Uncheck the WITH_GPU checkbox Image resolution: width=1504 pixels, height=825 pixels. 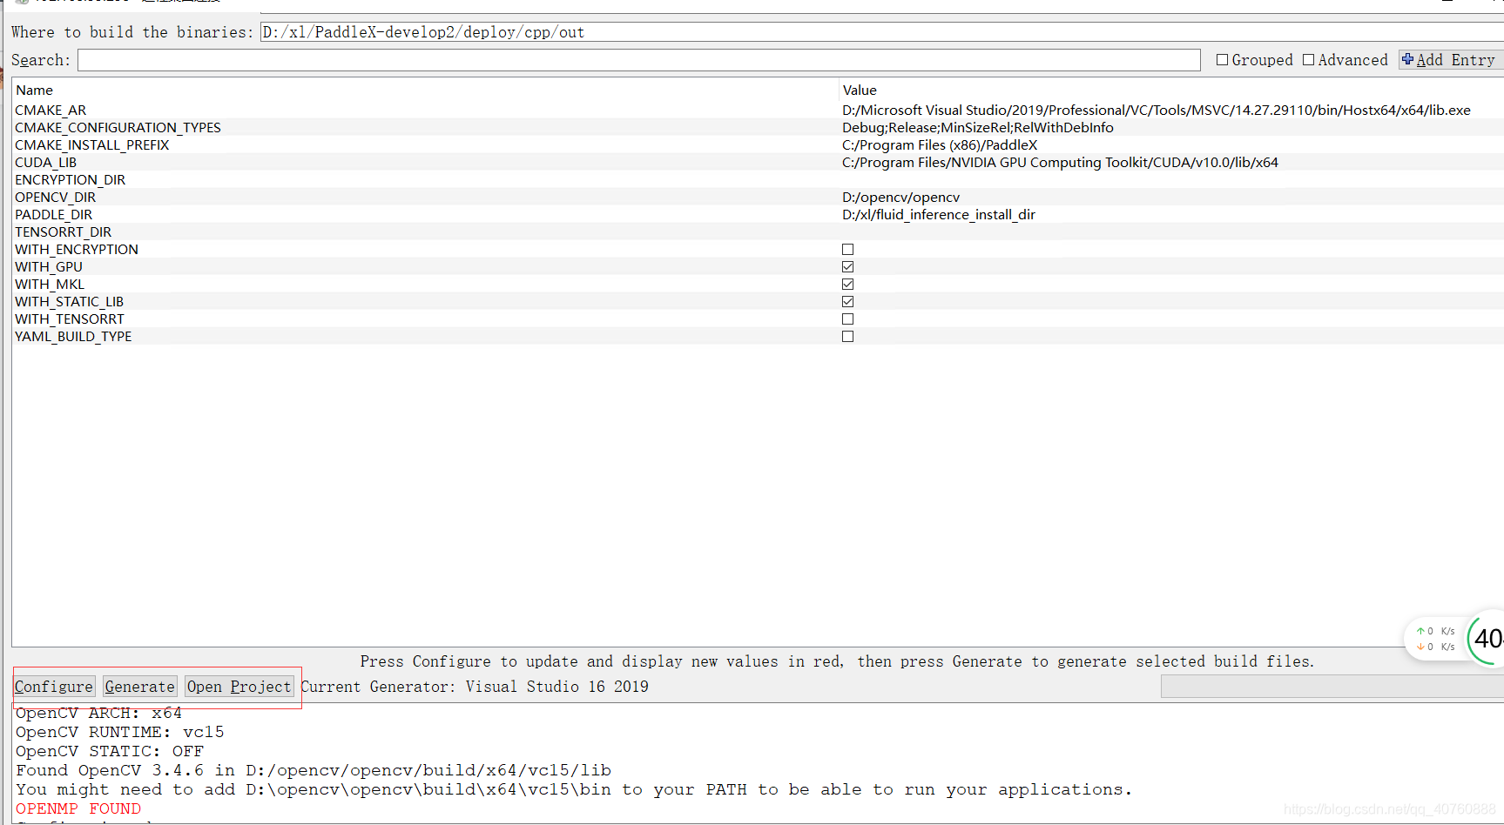tap(847, 267)
